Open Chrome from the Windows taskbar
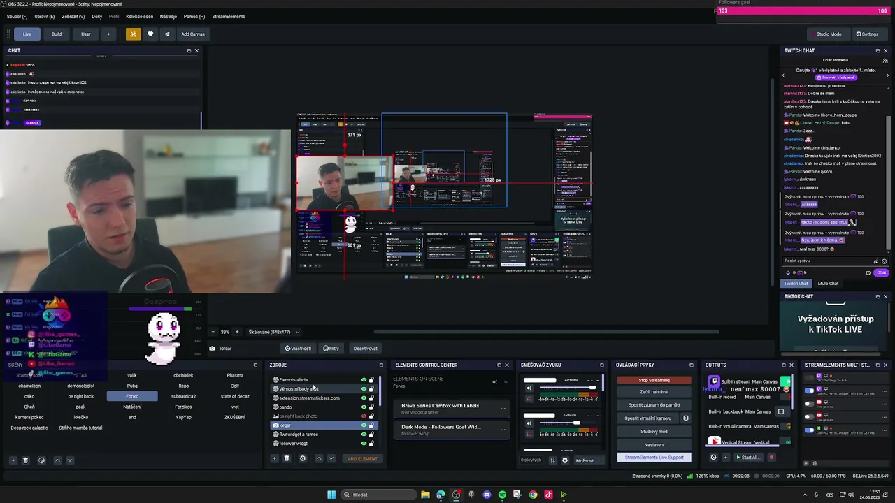This screenshot has width=895, height=503. click(533, 495)
